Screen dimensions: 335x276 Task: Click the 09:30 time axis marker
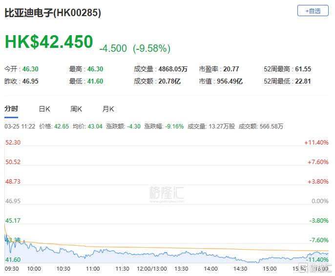pyautogui.click(x=12, y=269)
